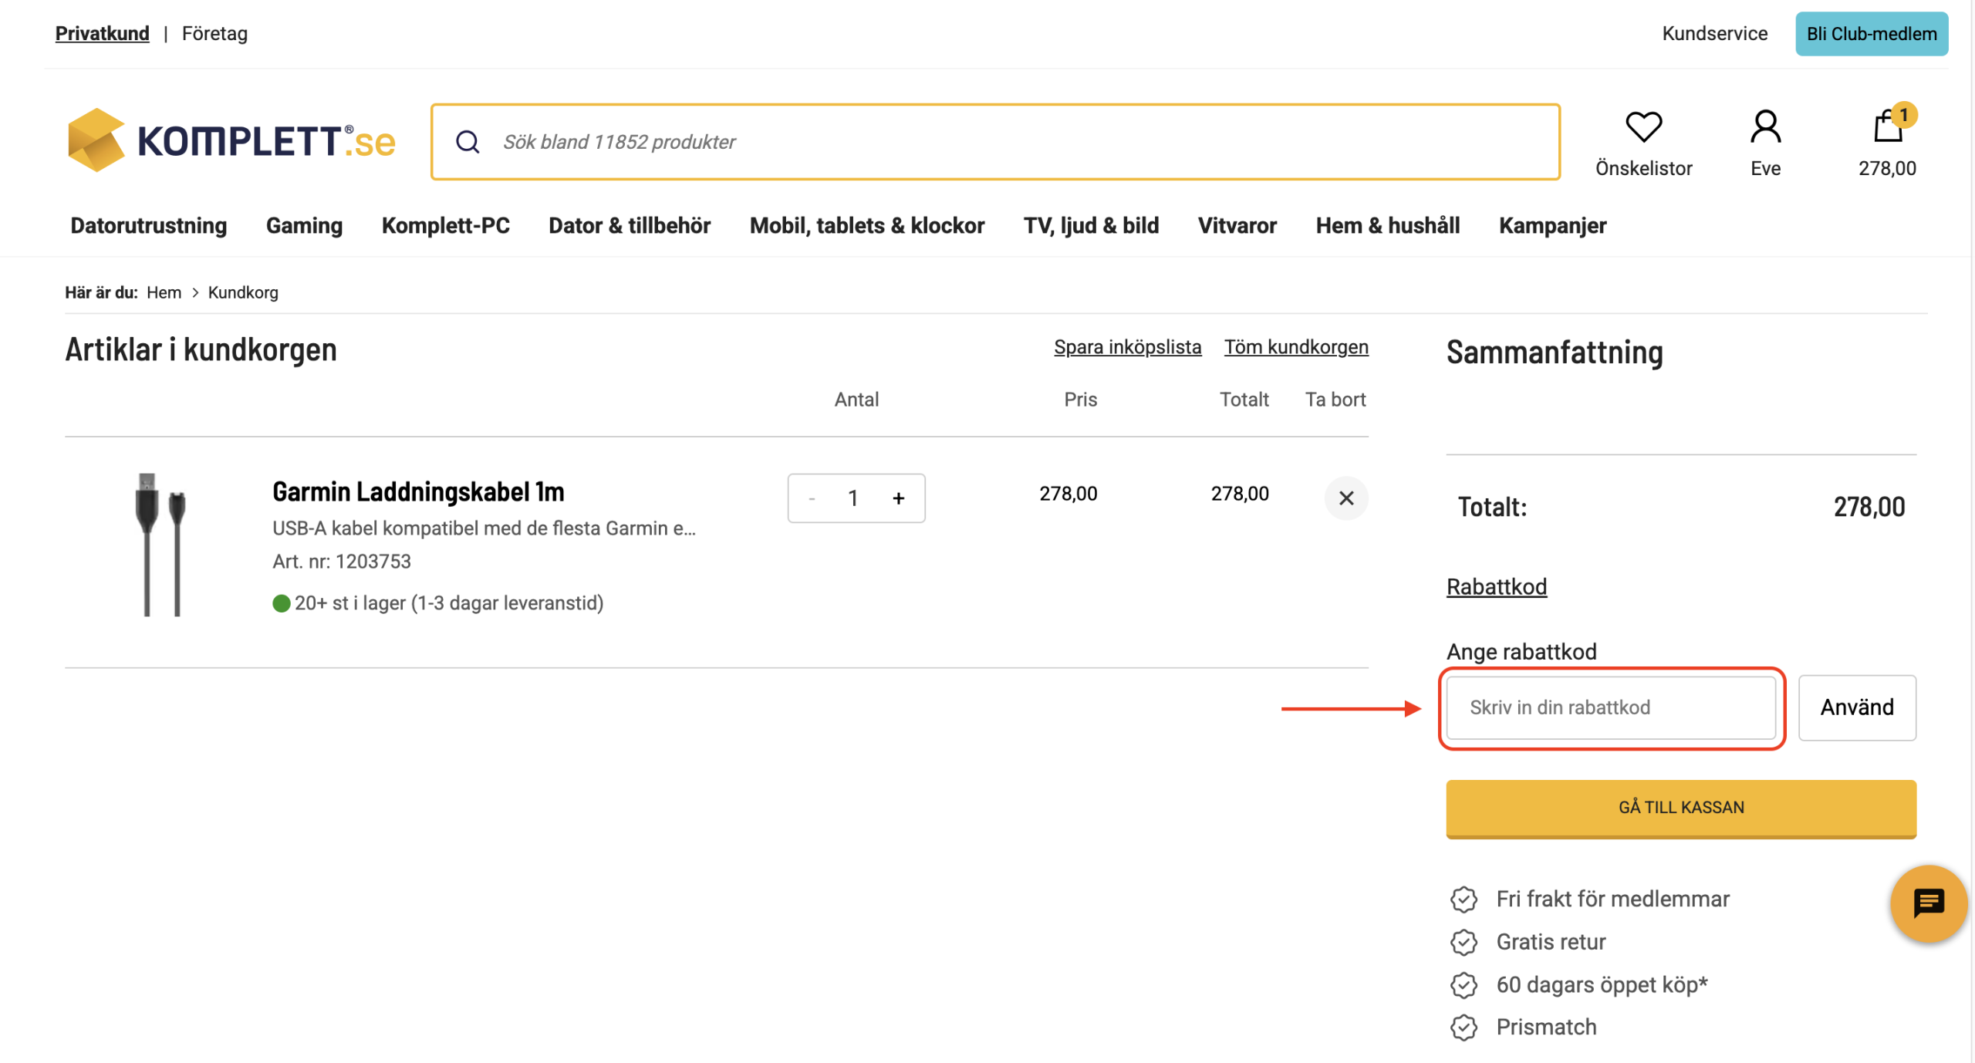Screen dimensions: 1975x1063
Task: Open the yellow chat bubble icon
Action: coord(1928,903)
